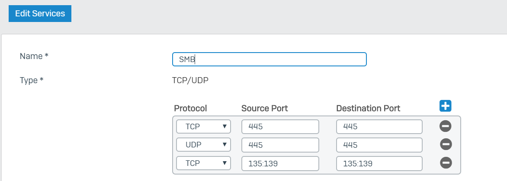
Task: Open protocol dropdown for 135:139 row
Action: (x=203, y=163)
